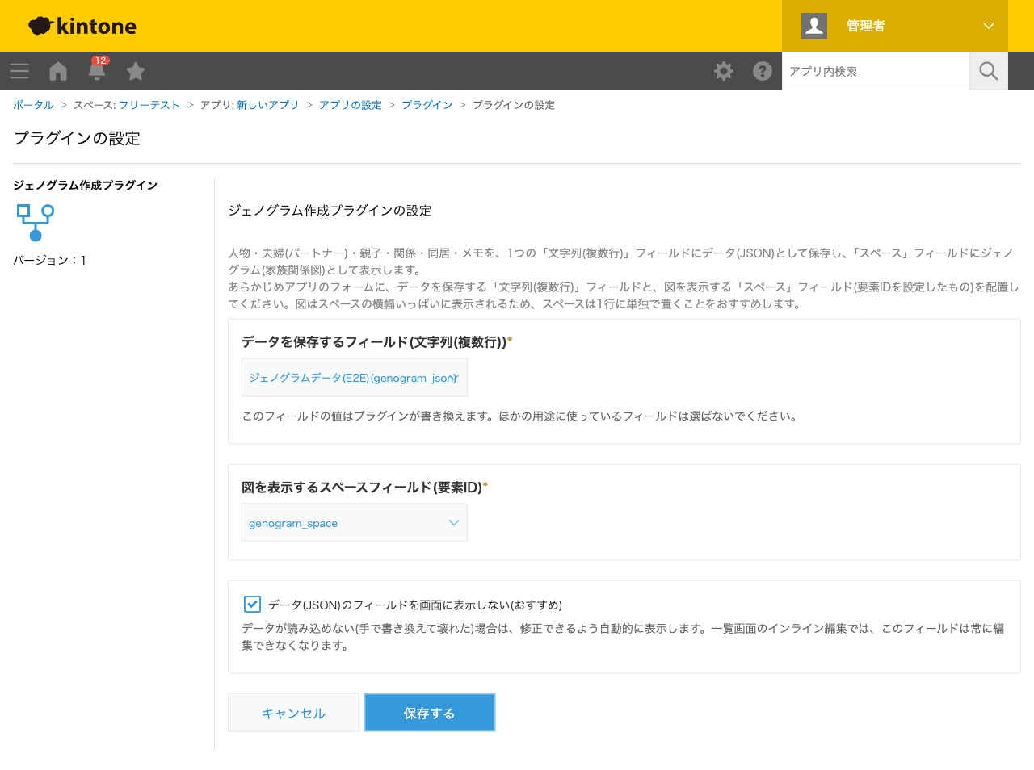Focus the アプリ内検索 search field

876,71
